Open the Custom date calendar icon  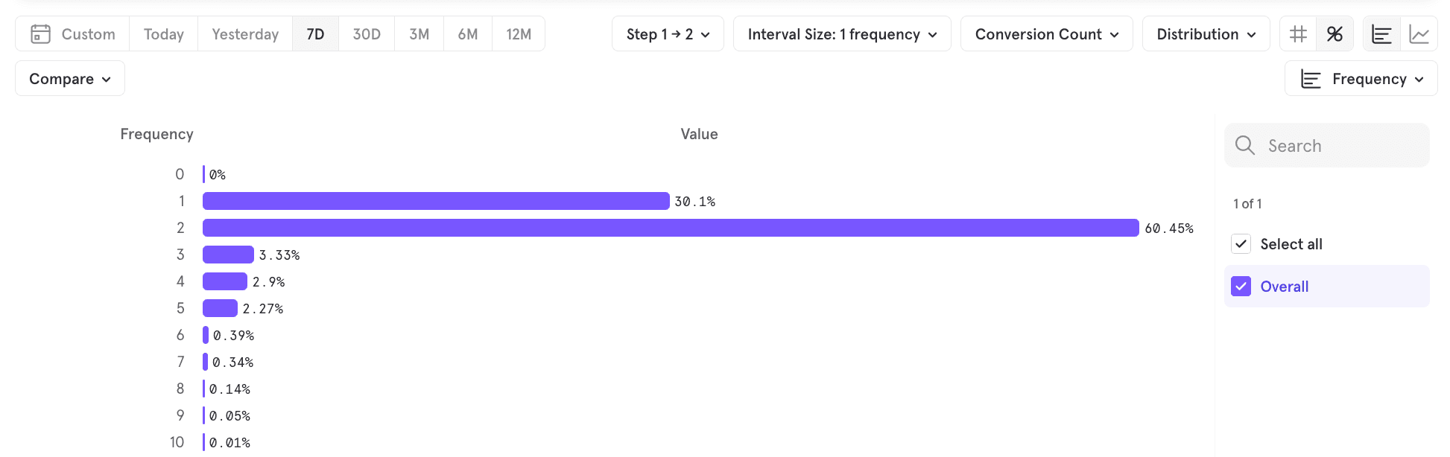[x=41, y=34]
